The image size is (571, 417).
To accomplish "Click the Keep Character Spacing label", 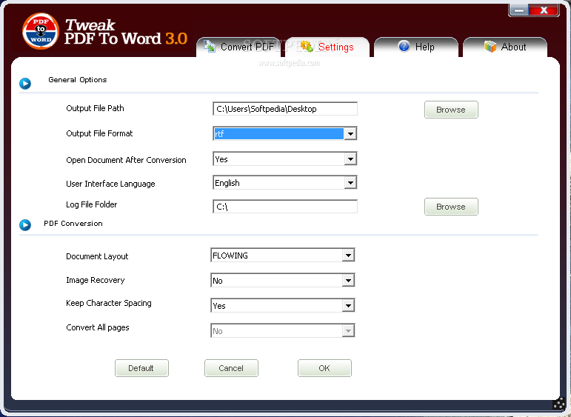I will click(x=109, y=303).
